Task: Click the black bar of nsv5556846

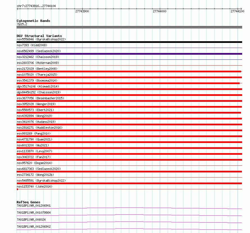Action: point(129,42)
